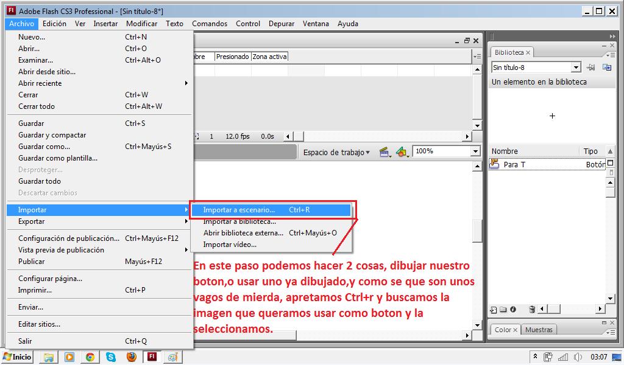
Task: Open the Comandos menu
Action: click(x=210, y=24)
